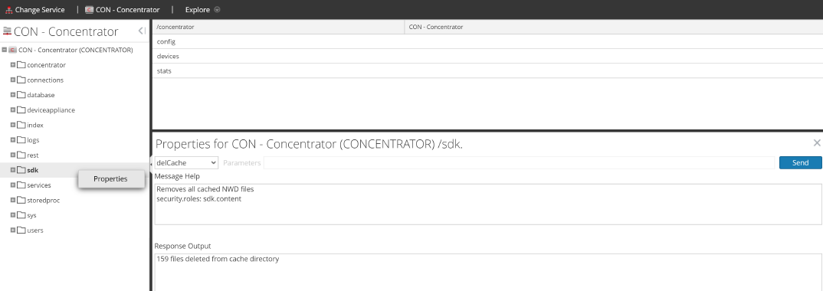Click the red Concentrator icon in top bar
This screenshot has height=291, width=823.
pyautogui.click(x=89, y=9)
